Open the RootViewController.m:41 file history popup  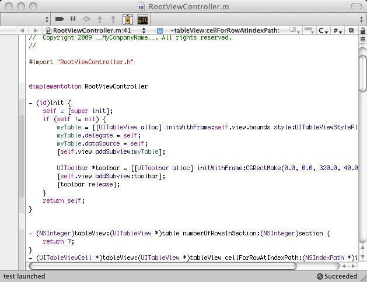tap(96, 30)
